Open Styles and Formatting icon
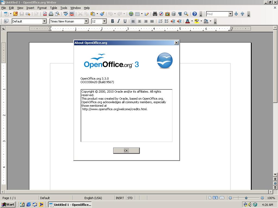278x208 pixels. click(6, 21)
